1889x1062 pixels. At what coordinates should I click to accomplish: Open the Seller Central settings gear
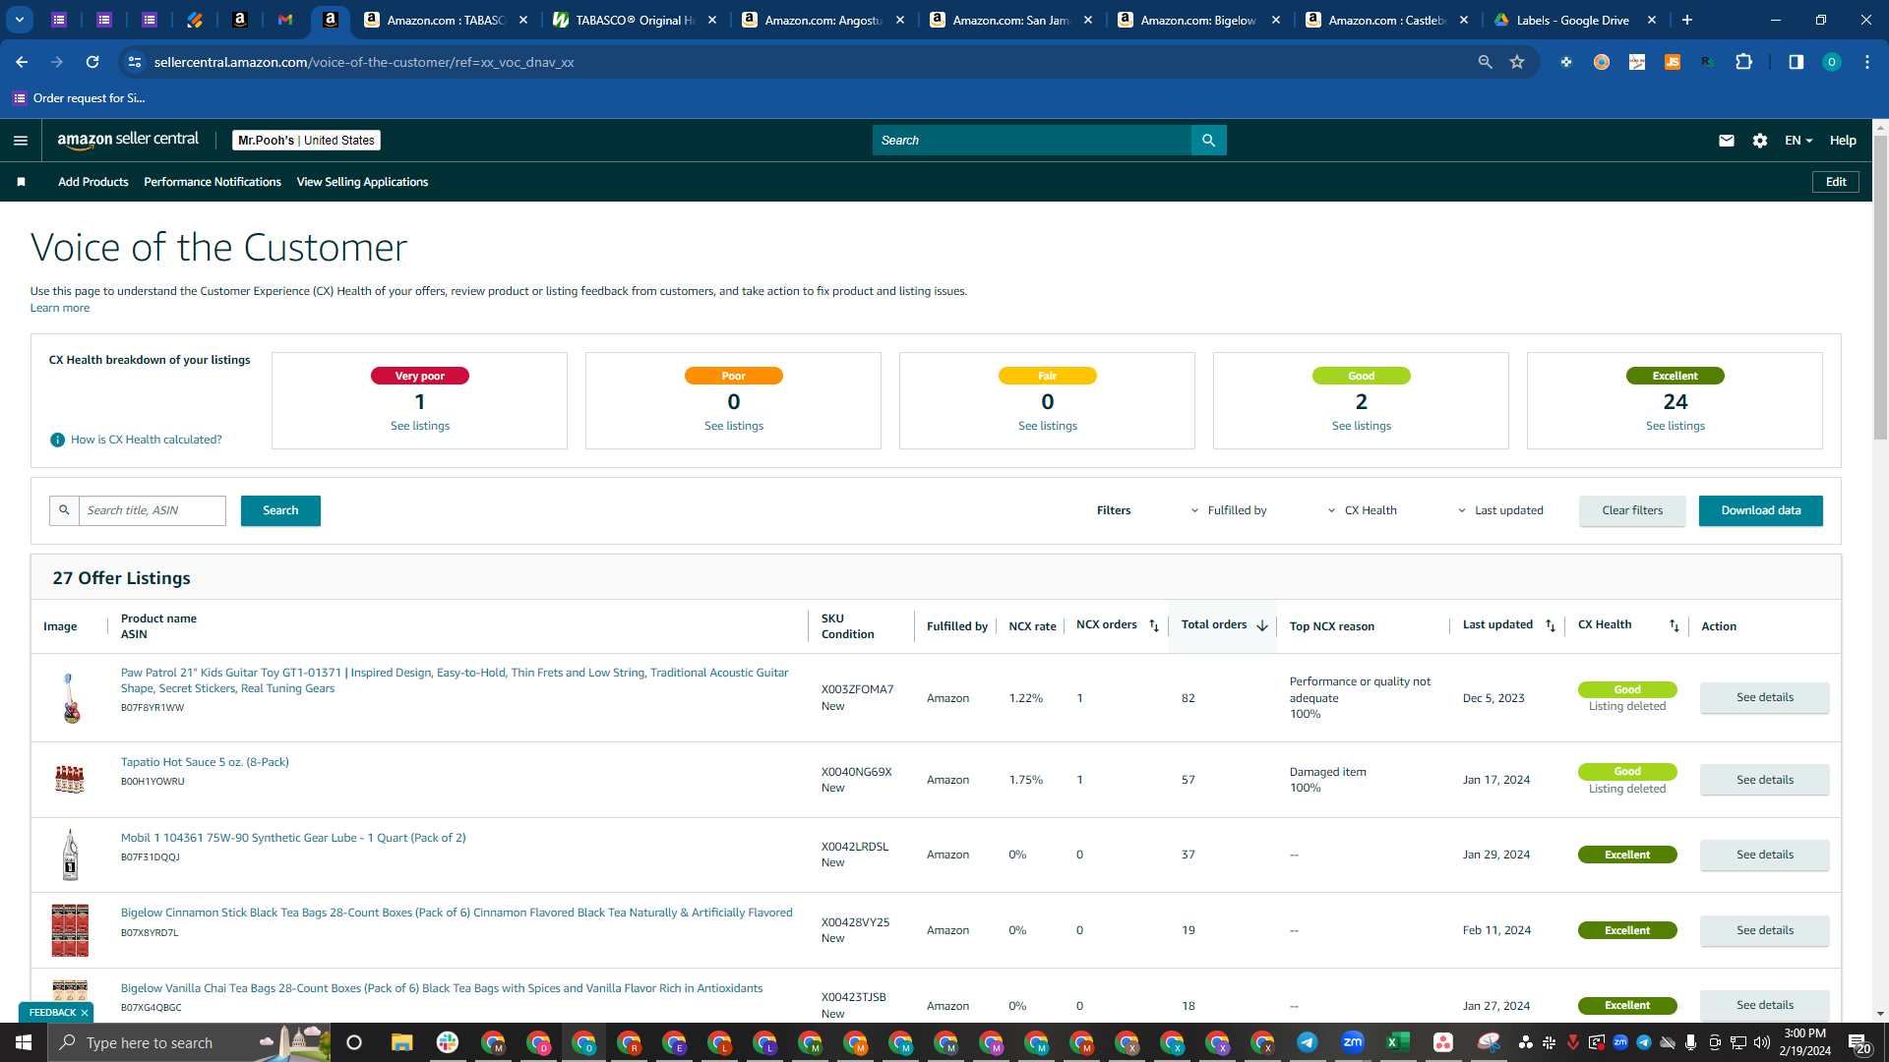(1760, 141)
